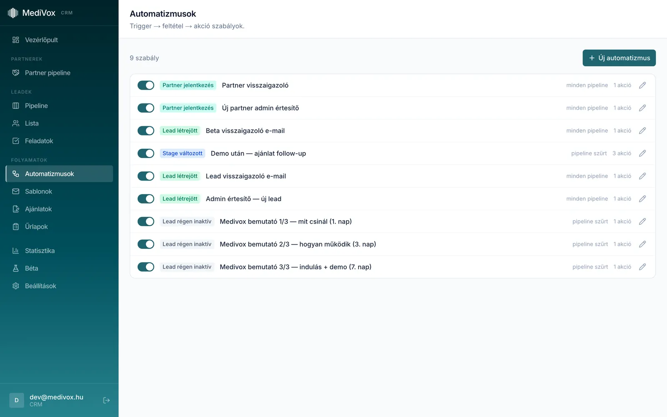Select the Automatizmusok sidebar item
This screenshot has height=417, width=667.
click(59, 174)
